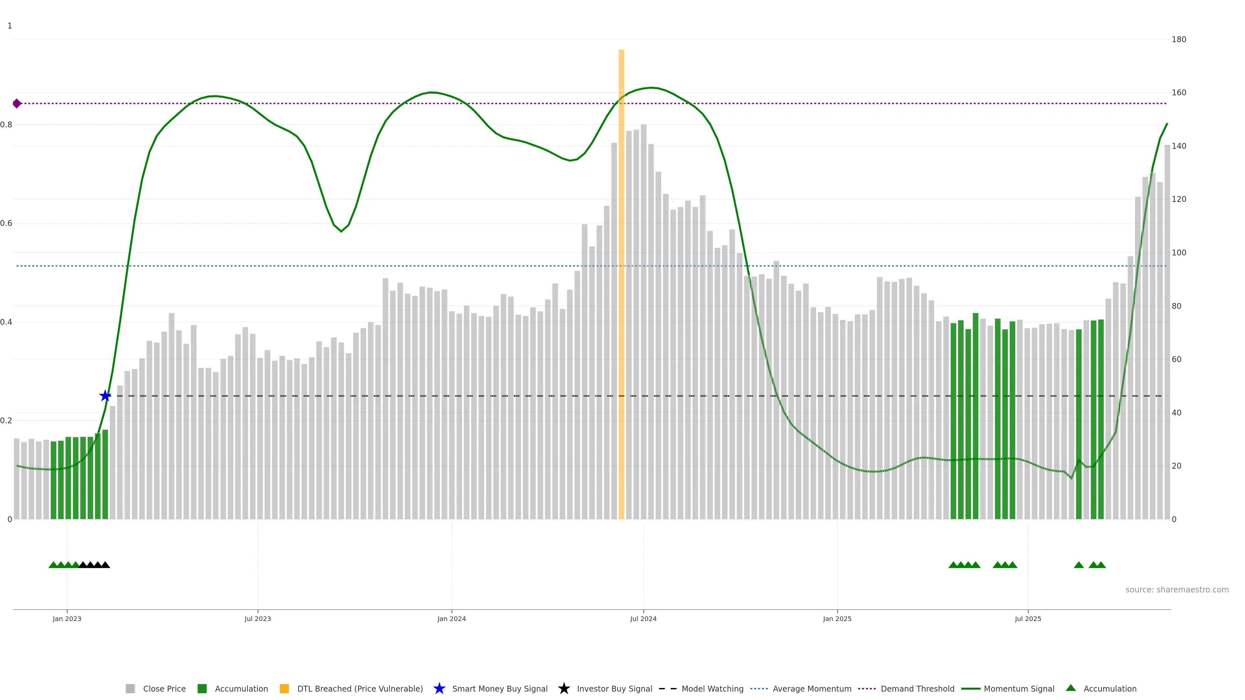Click the Jan 2023 x-axis label
This screenshot has width=1245, height=700.
coord(67,618)
